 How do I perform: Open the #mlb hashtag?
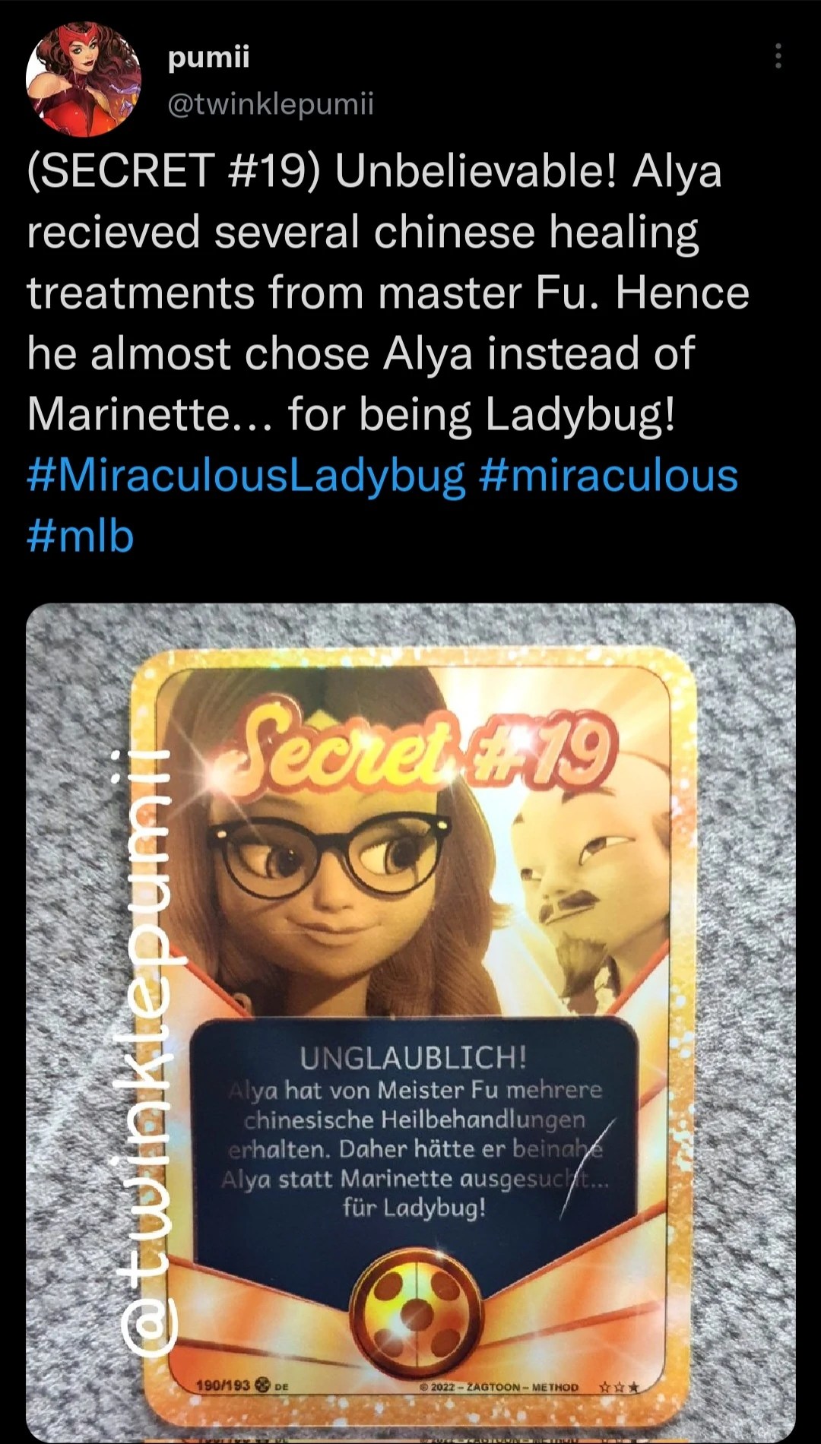click(x=81, y=536)
